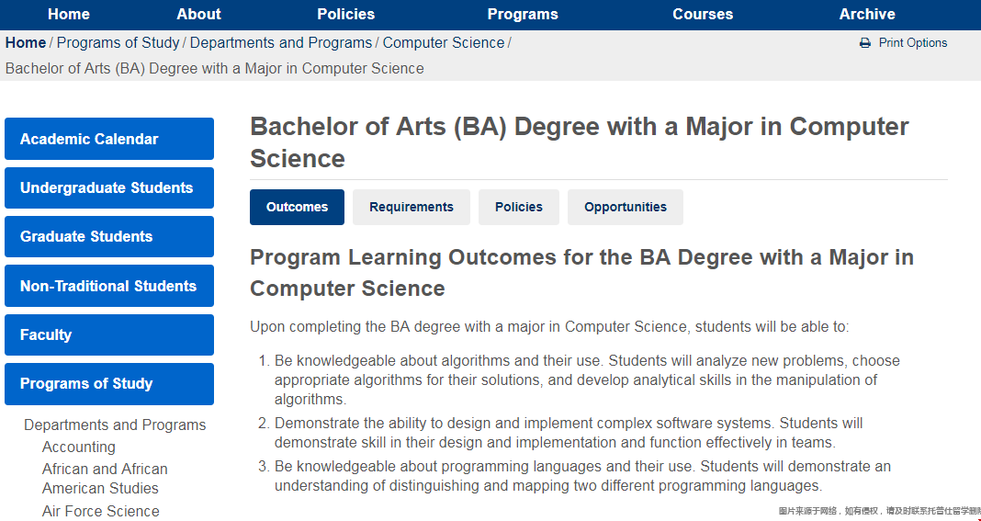Expand Graduate Students sidebar section
The image size is (981, 521).
tap(109, 237)
